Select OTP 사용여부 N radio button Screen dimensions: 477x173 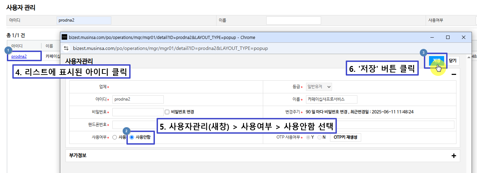(x=320, y=137)
